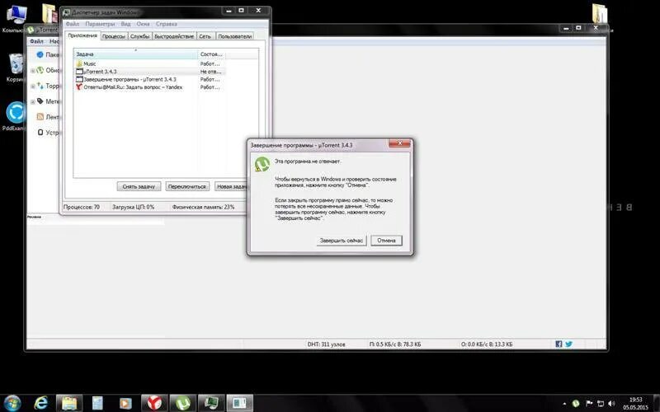Click the media player taskbar icon
Screen dimensions: 660x412
[125, 403]
